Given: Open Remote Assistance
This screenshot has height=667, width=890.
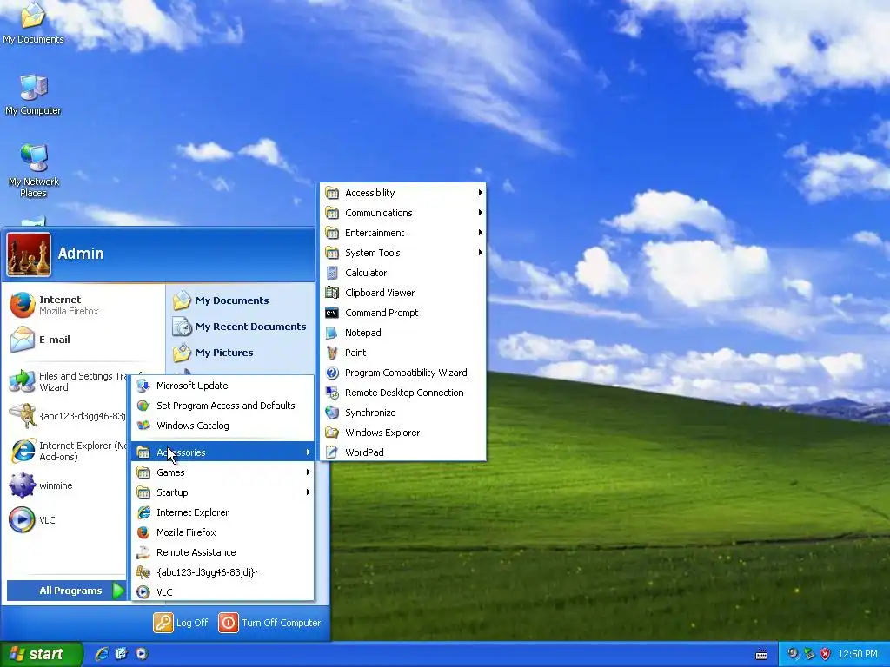Looking at the screenshot, I should [x=223, y=552].
